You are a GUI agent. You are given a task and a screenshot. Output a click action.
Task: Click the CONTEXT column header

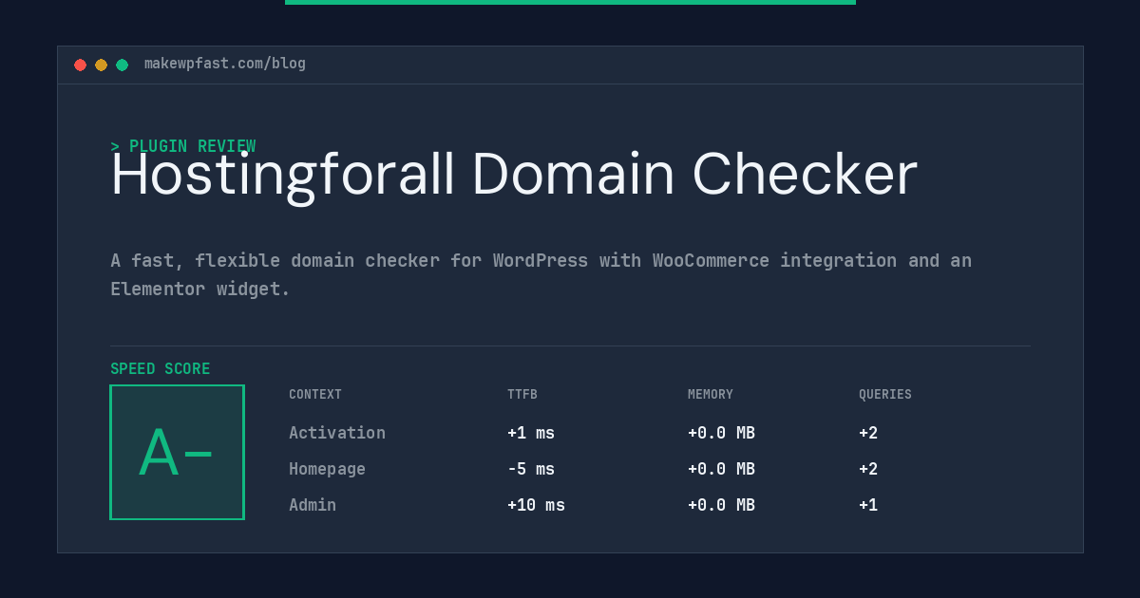coord(315,395)
